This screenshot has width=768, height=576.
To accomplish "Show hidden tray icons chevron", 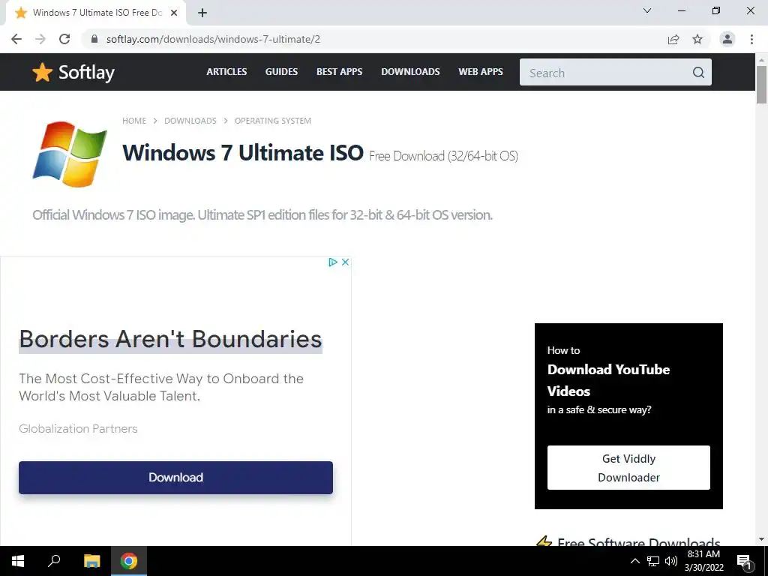I will (x=634, y=561).
